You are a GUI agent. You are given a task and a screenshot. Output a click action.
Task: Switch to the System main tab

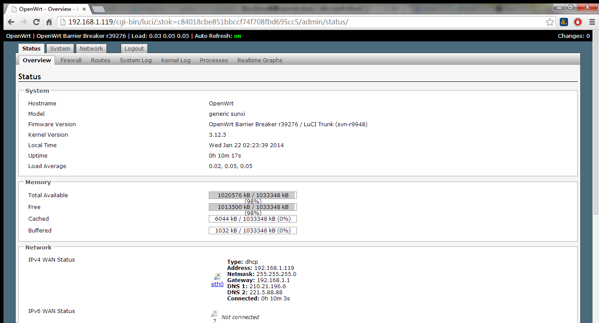(60, 49)
